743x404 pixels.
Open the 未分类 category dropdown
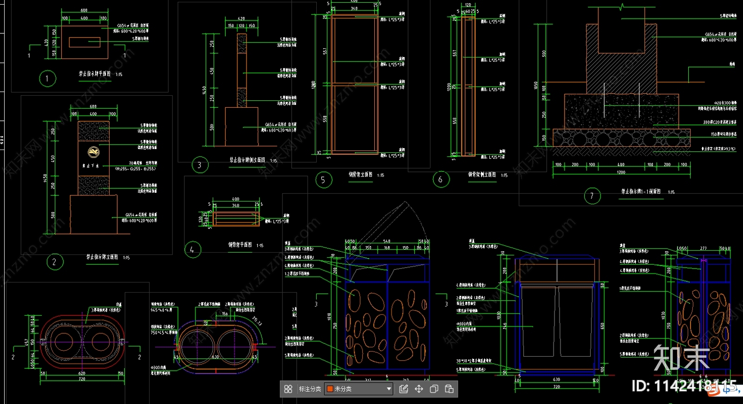358,389
